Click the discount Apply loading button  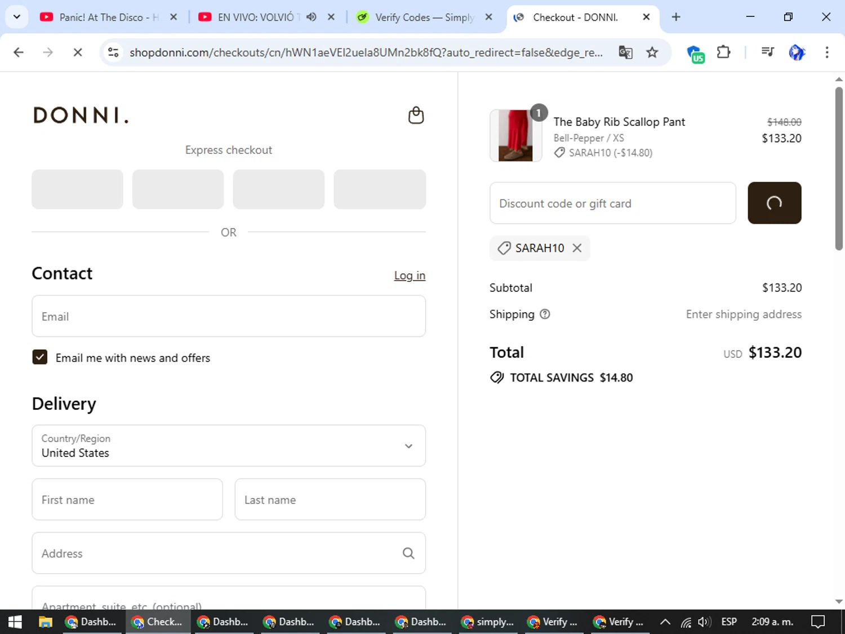coord(774,203)
